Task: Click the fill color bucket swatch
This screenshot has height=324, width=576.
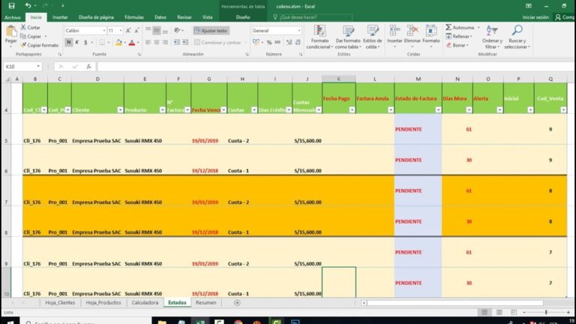Action: tap(118, 43)
